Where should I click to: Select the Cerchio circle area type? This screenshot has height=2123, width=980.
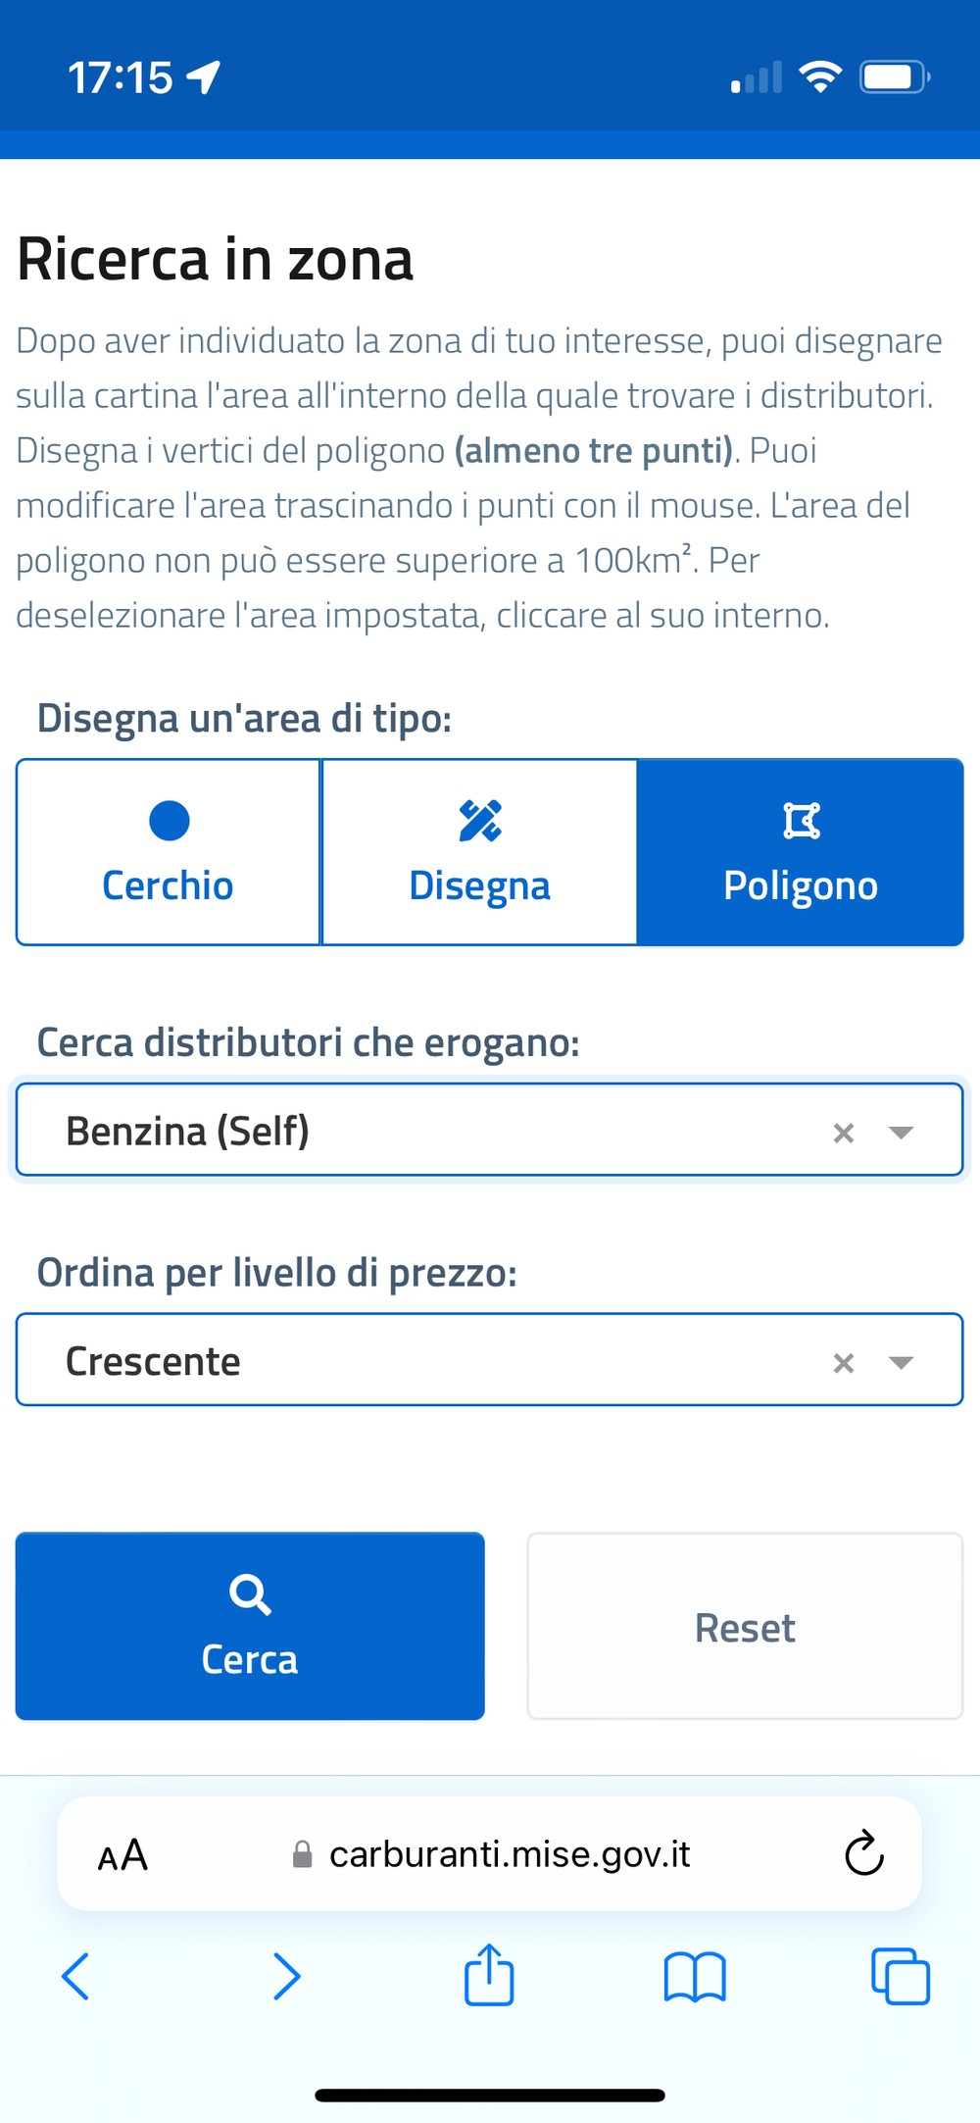pyautogui.click(x=169, y=852)
